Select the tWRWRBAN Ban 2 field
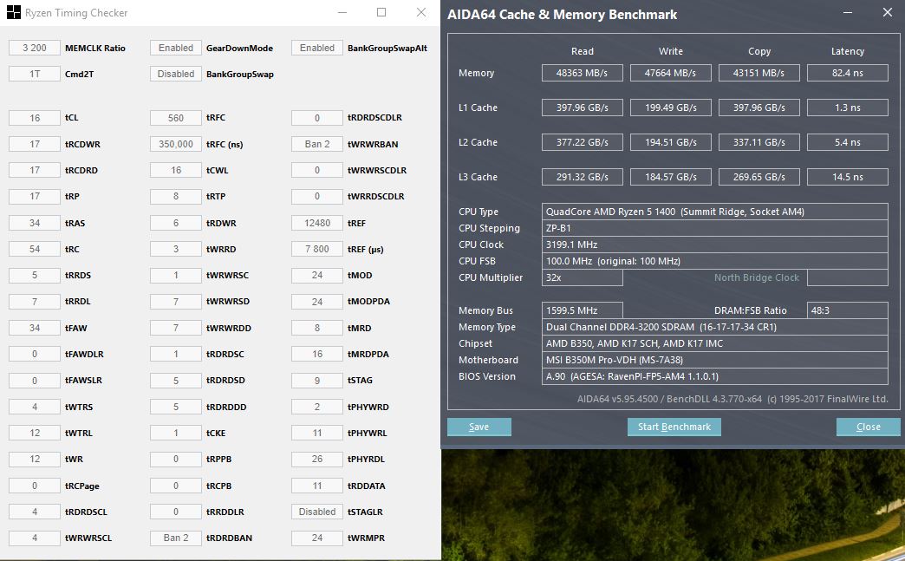The width and height of the screenshot is (905, 561). 317,144
